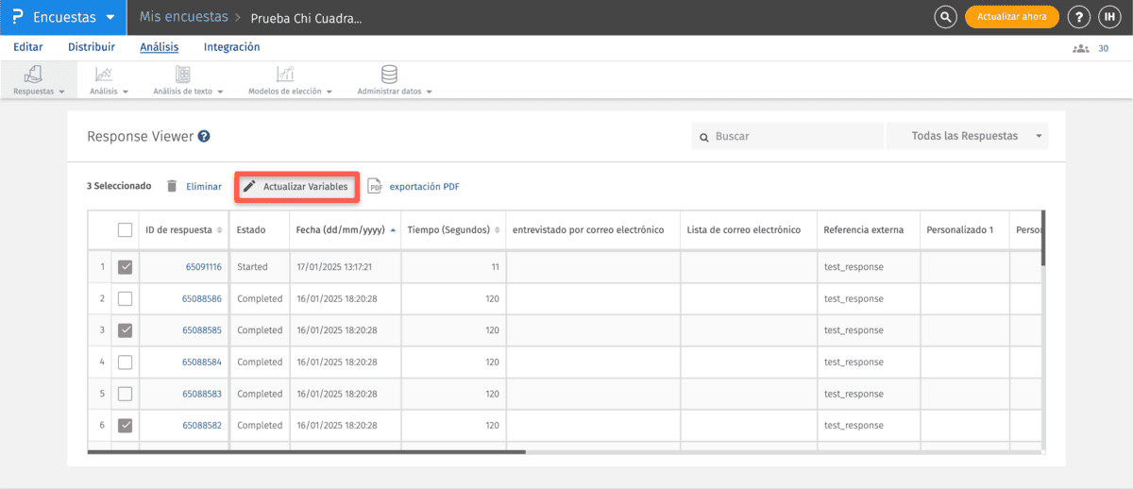The width and height of the screenshot is (1133, 489).
Task: Go to Mis encuestas breadcrumb
Action: [183, 17]
